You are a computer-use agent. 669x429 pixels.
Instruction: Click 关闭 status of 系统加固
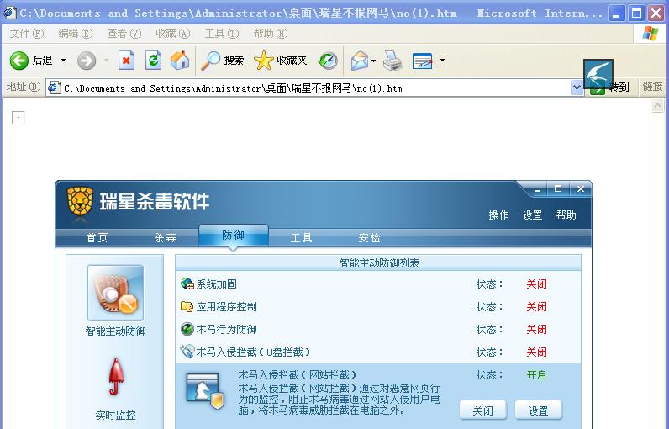[x=536, y=283]
